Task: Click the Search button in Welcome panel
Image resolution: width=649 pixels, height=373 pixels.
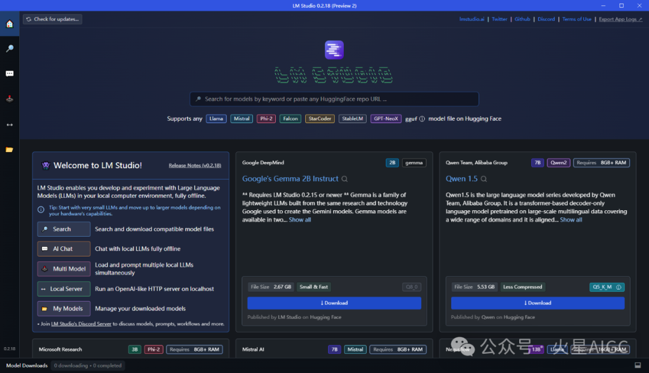Action: [x=64, y=229]
